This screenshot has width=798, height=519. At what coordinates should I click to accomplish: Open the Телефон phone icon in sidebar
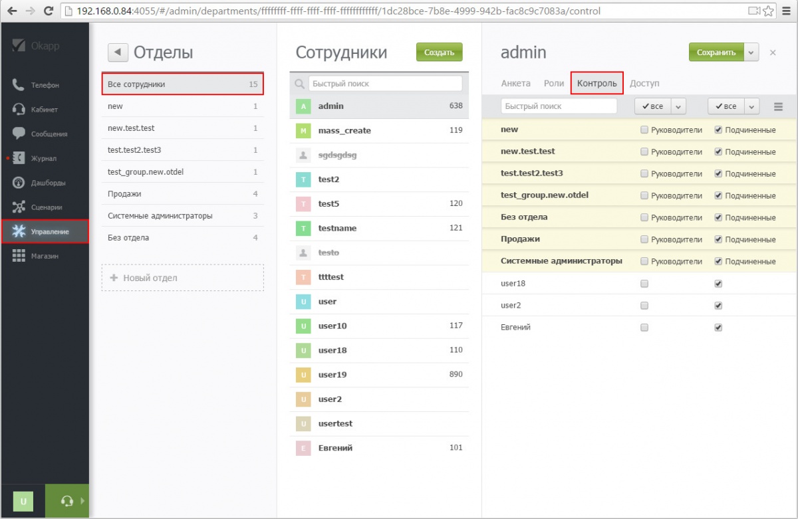pos(19,85)
